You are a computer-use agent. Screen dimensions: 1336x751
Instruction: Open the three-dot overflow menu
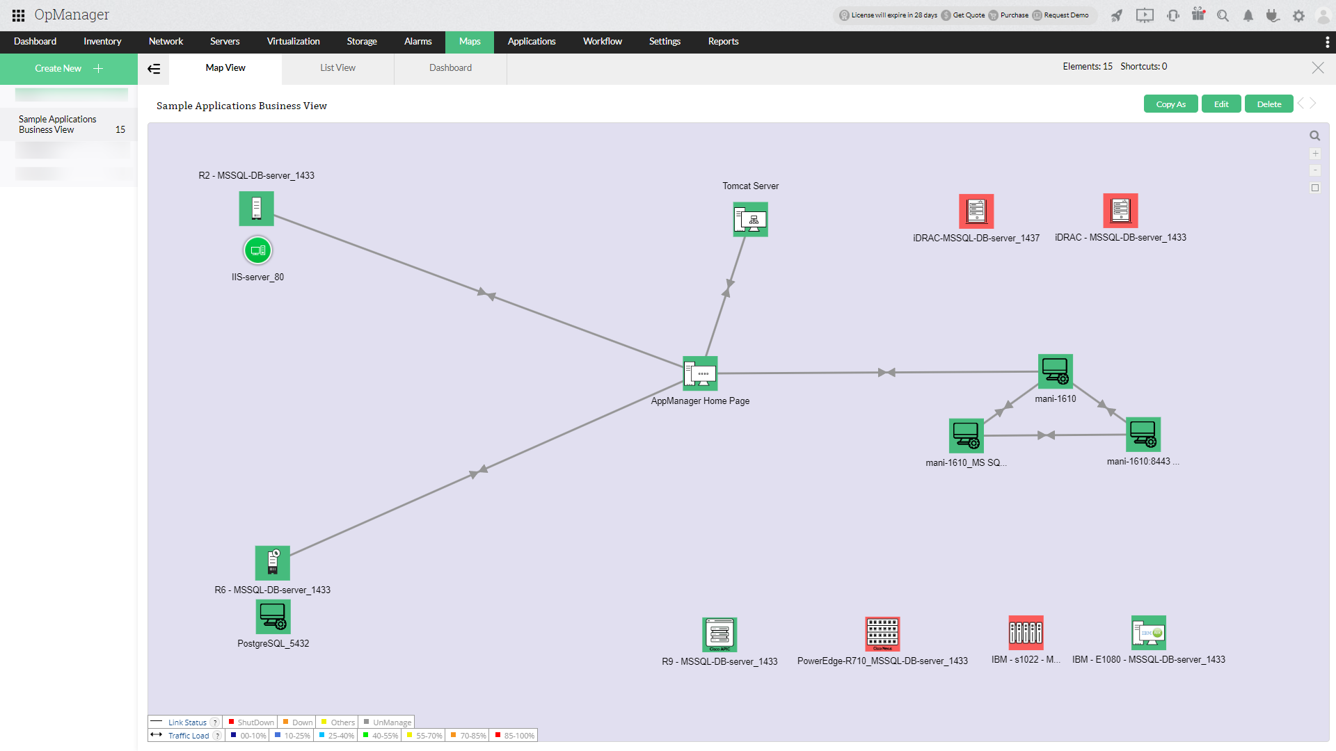point(1327,42)
